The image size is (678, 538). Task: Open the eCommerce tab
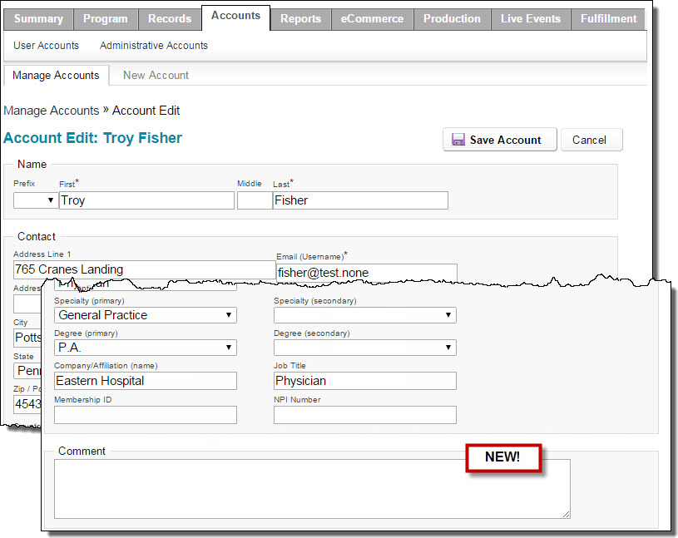click(x=372, y=19)
